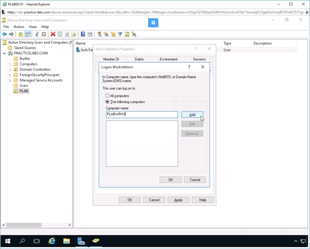Viewport: 310px width, 249px height.
Task: Expand the Managed Service Accounts node
Action: tap(10, 80)
